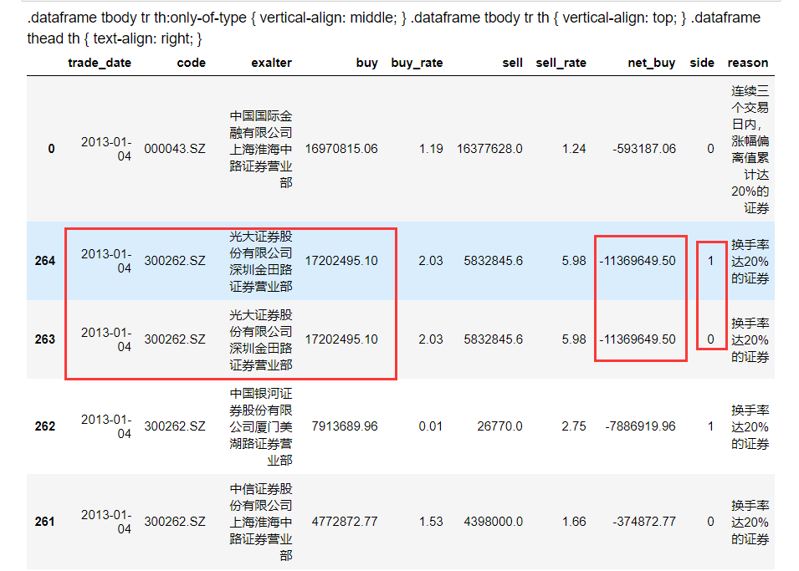Click the side column header
The height and width of the screenshot is (571, 799).
[x=702, y=63]
